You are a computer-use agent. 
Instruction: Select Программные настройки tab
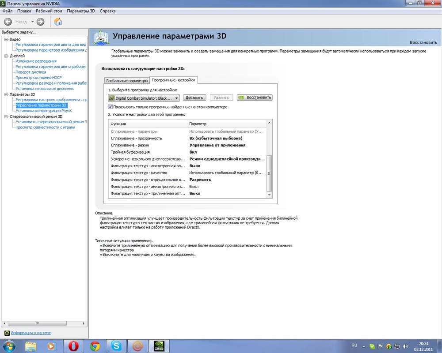click(x=173, y=80)
